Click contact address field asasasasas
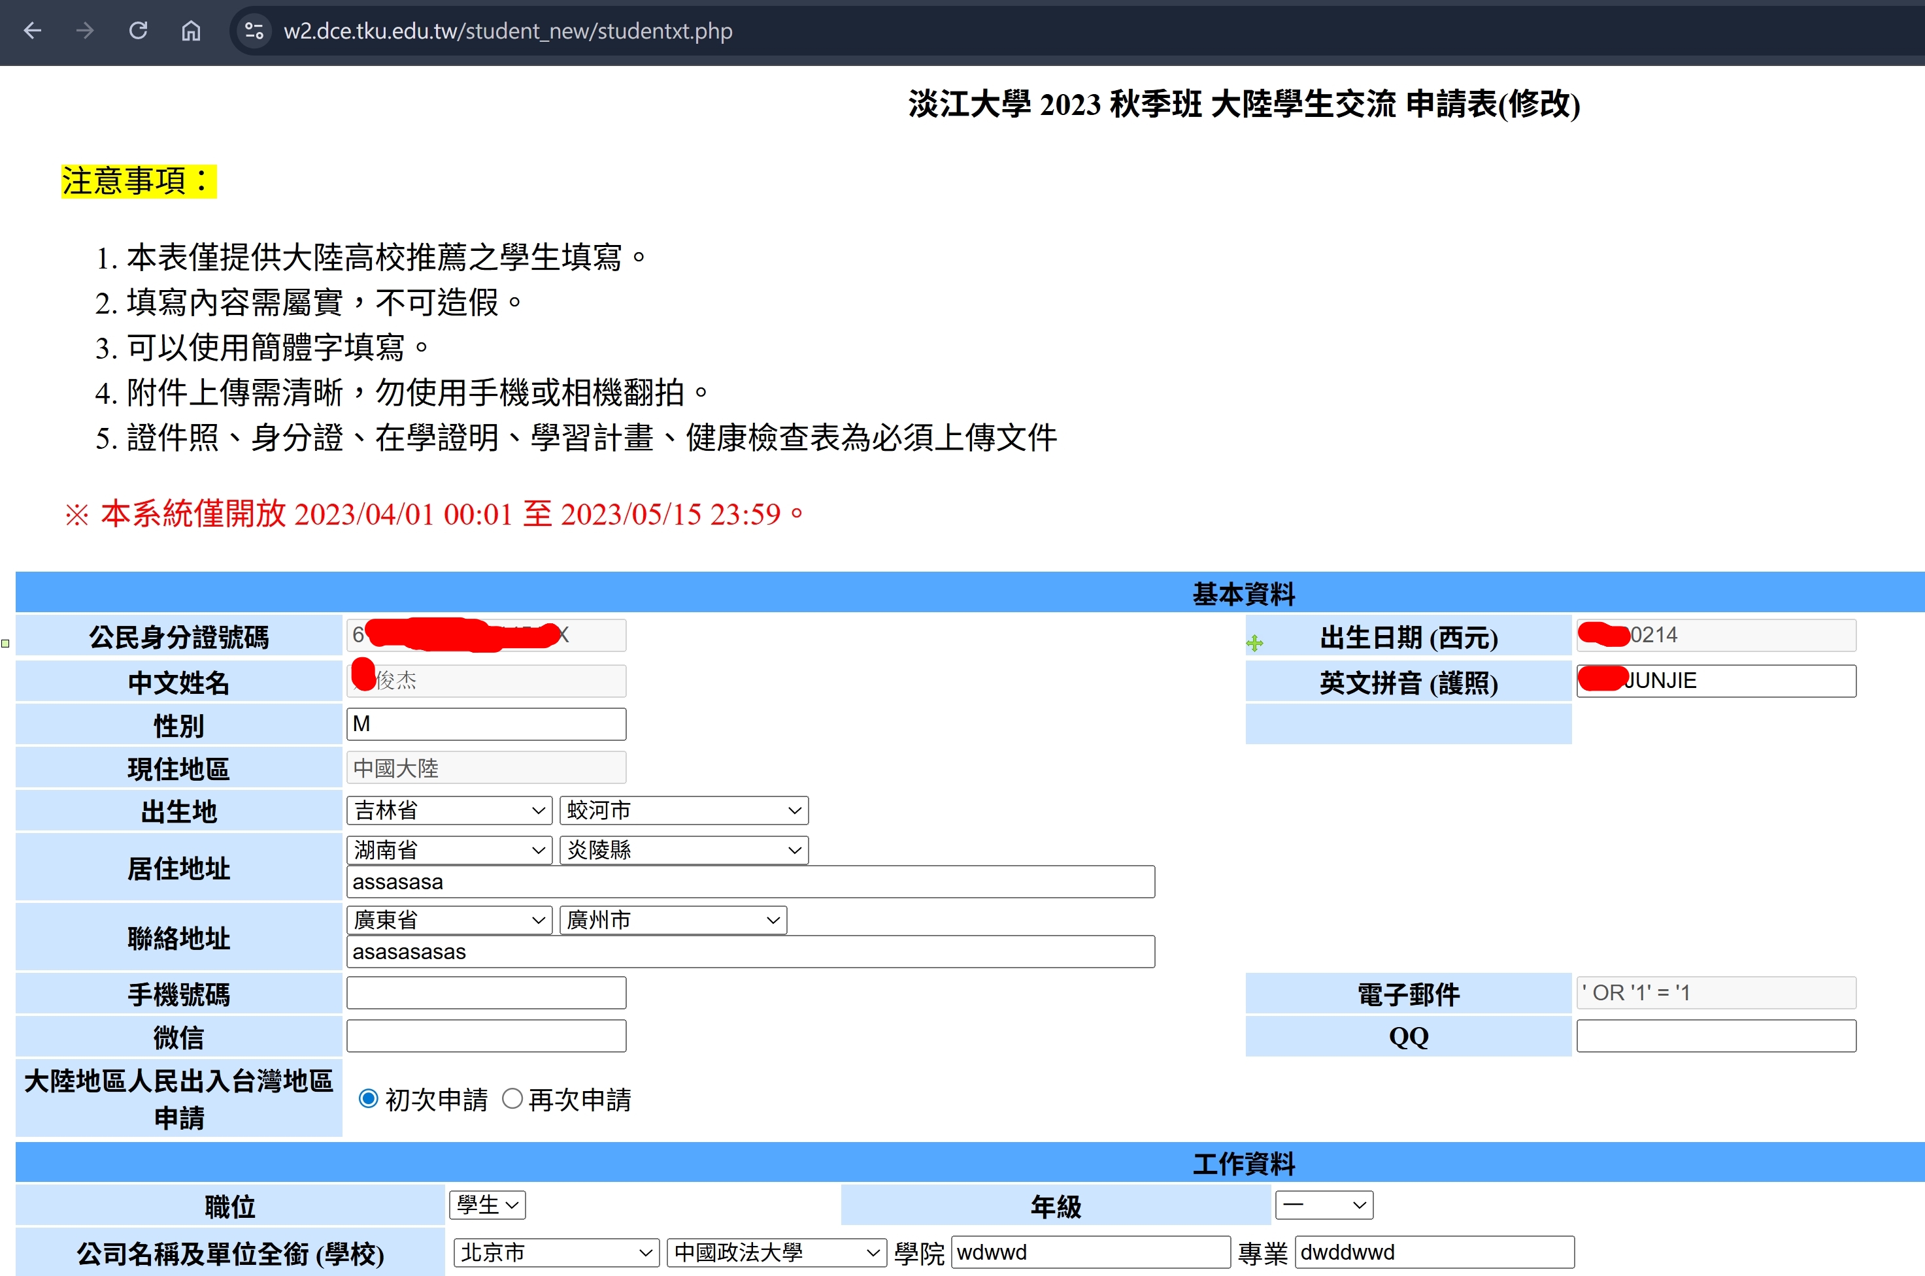The image size is (1925, 1276). [750, 952]
